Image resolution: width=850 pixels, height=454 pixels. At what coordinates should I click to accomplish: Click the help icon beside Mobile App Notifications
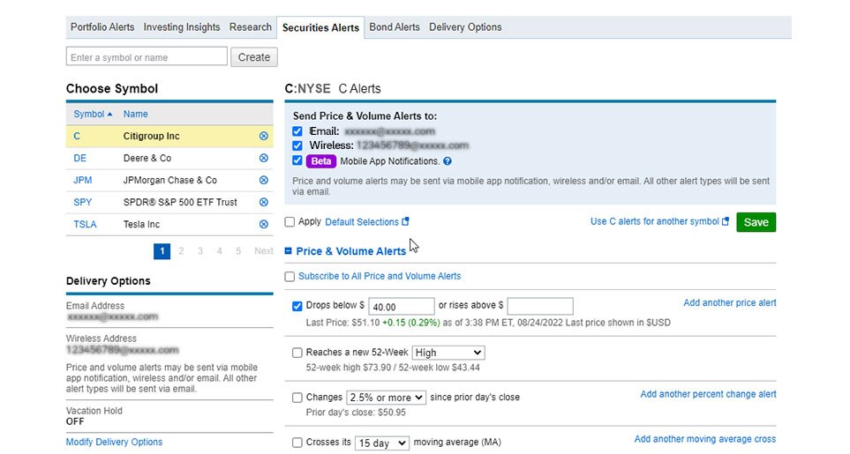tap(448, 161)
